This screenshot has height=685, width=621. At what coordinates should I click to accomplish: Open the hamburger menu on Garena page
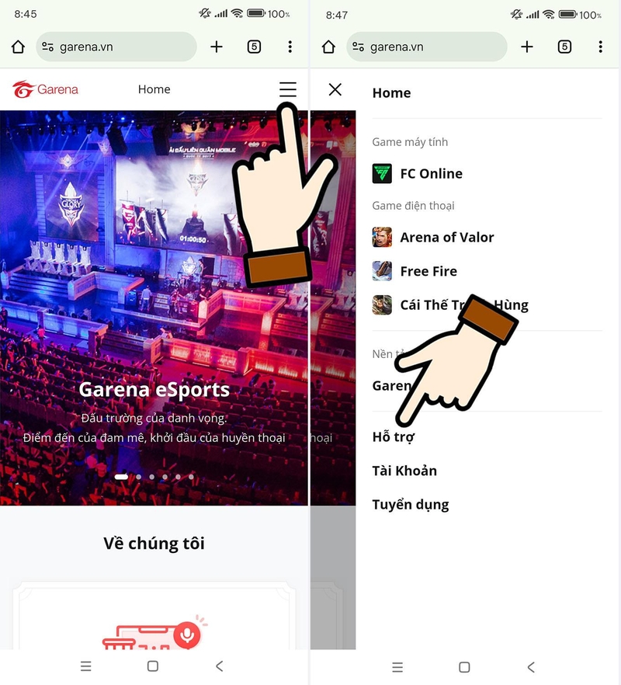pos(288,89)
